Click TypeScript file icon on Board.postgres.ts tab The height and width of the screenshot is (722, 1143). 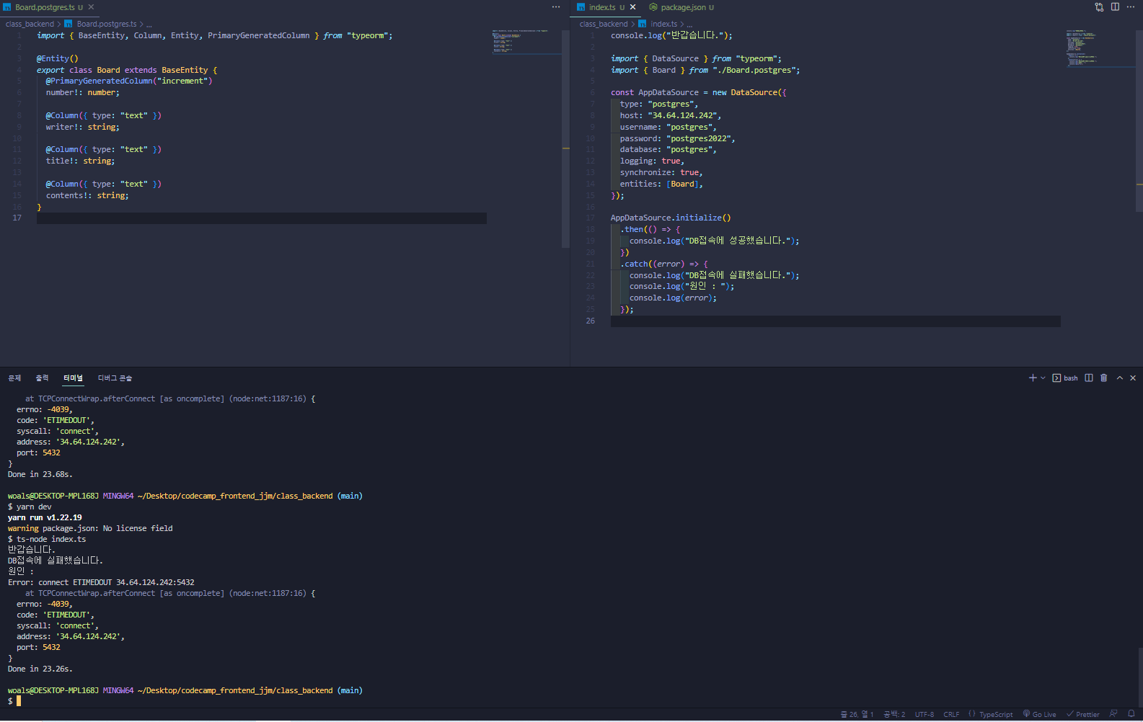pos(7,7)
